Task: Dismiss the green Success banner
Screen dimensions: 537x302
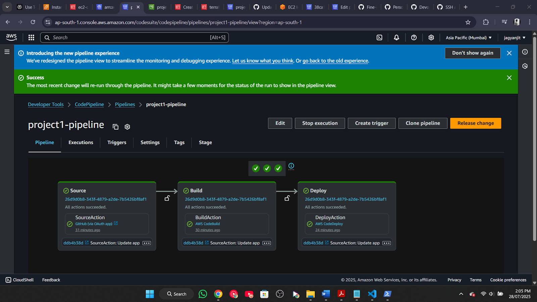Action: click(509, 78)
